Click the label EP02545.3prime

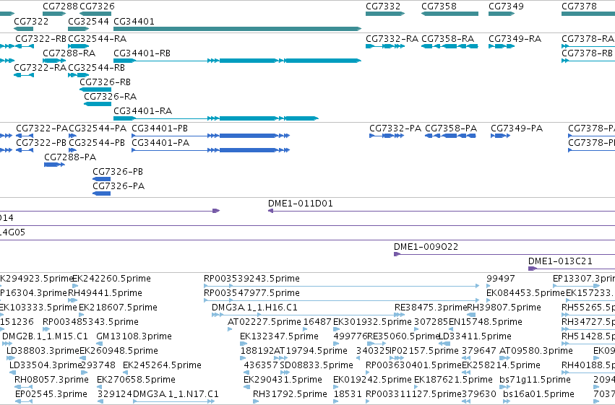51,394
